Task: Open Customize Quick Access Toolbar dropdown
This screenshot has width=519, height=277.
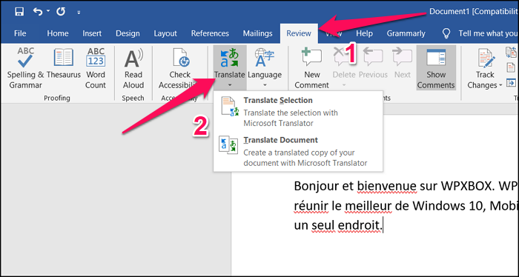Action: click(79, 13)
